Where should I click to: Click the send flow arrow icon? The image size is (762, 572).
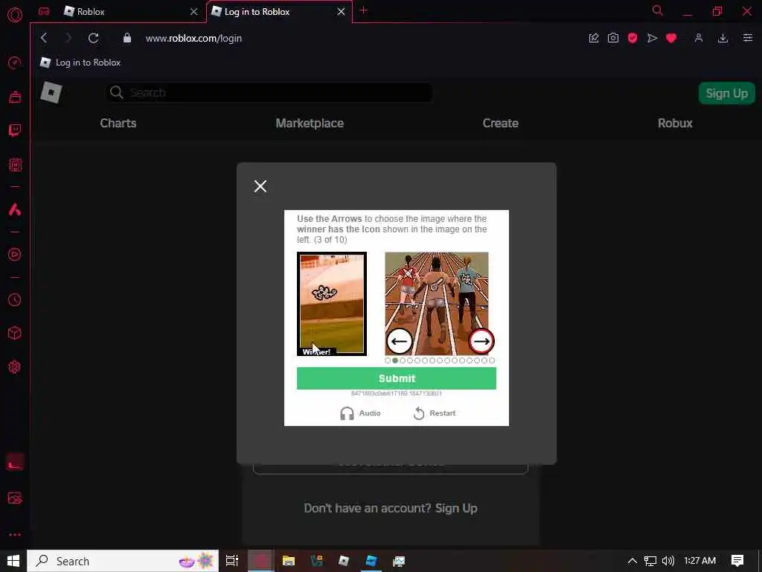[652, 38]
